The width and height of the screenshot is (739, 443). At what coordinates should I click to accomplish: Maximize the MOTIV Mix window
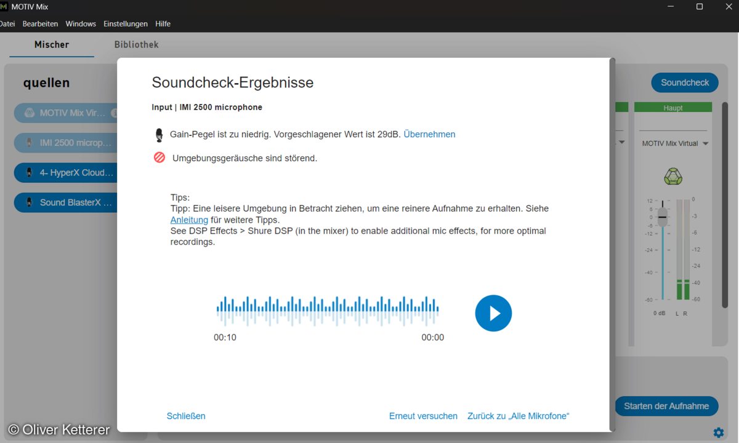coord(700,7)
